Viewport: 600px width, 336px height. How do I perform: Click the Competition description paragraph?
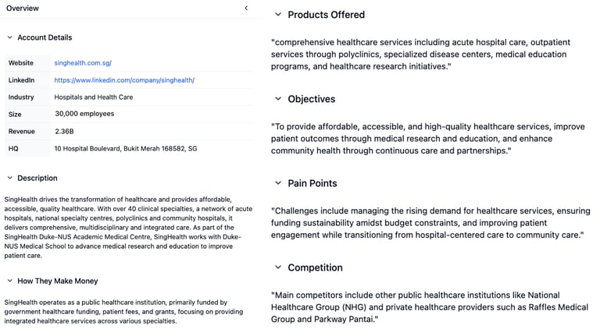click(x=430, y=307)
